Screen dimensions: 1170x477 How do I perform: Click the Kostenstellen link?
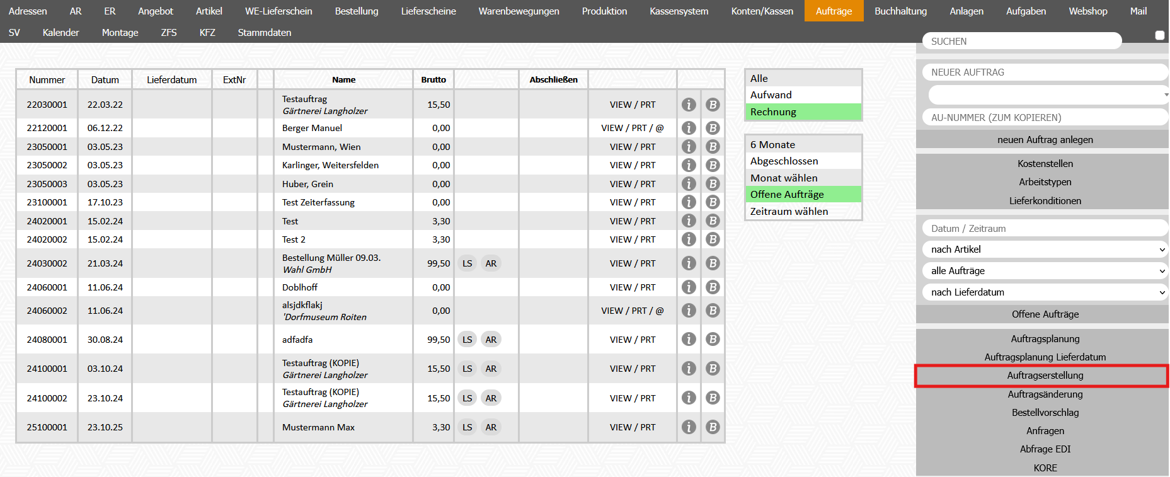[1045, 164]
